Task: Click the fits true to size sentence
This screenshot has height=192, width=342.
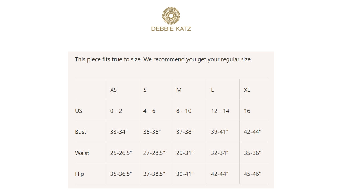Action: pos(163,59)
